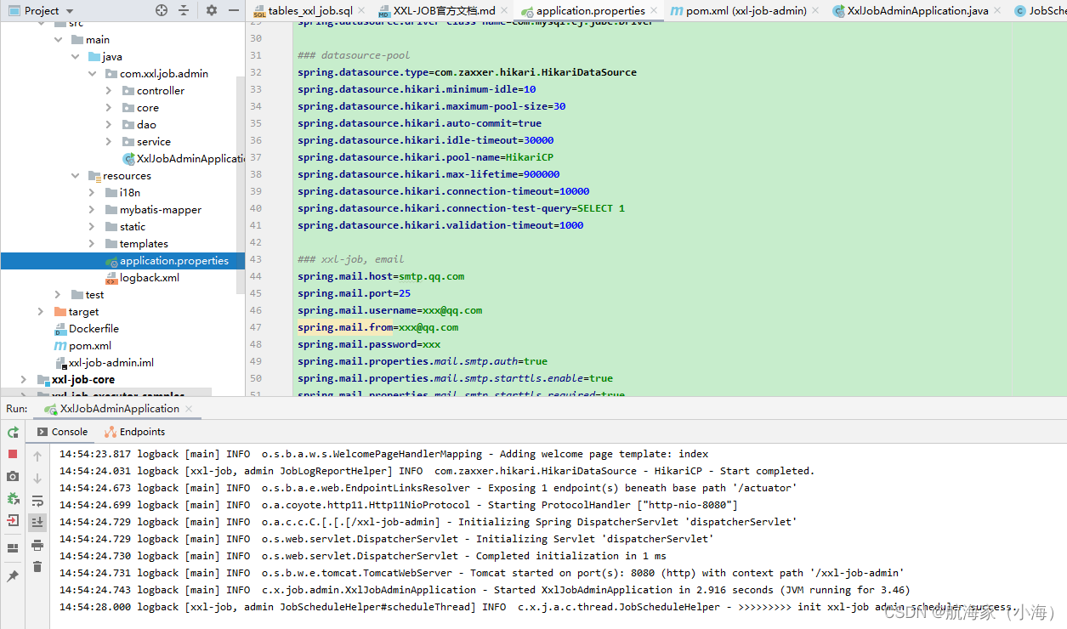Pin the run tab with the pin icon
Screen dimensions: 1067x629
13,576
